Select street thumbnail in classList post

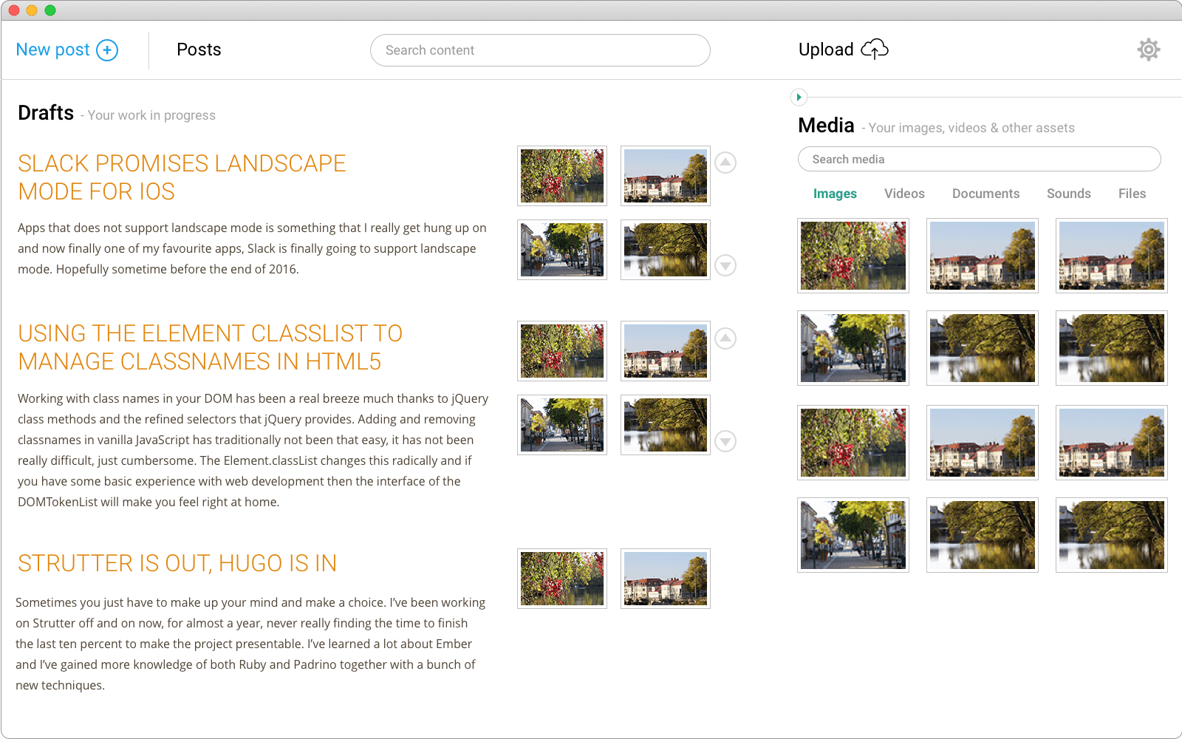coord(562,425)
